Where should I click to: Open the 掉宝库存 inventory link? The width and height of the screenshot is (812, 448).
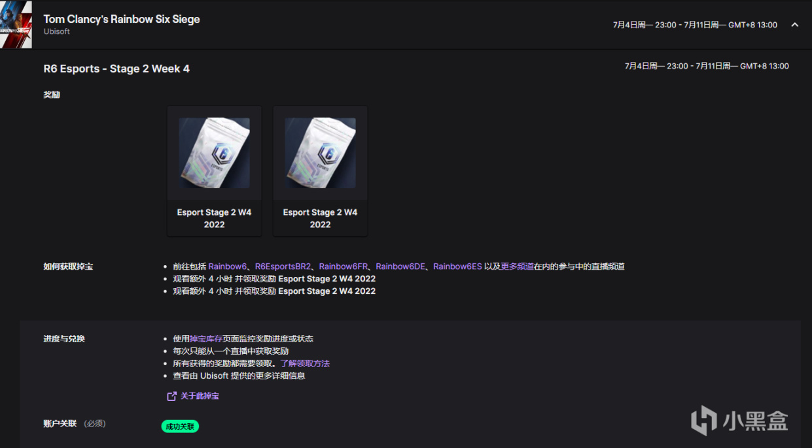(x=206, y=339)
